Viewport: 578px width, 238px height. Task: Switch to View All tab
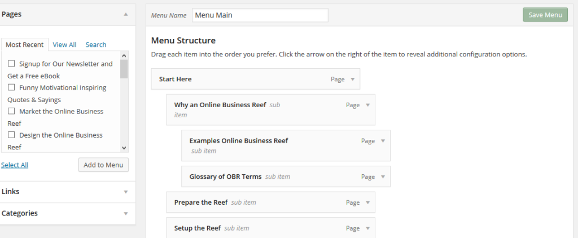(64, 45)
